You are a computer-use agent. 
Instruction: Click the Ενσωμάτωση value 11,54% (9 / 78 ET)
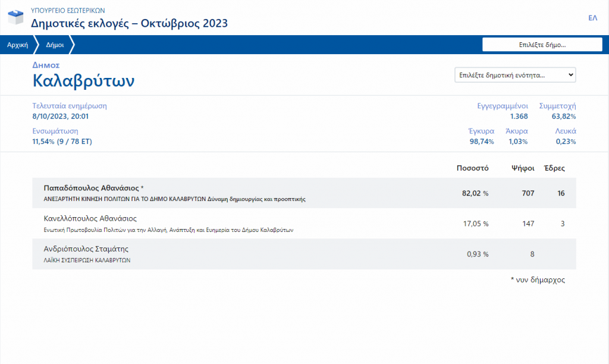tap(62, 142)
